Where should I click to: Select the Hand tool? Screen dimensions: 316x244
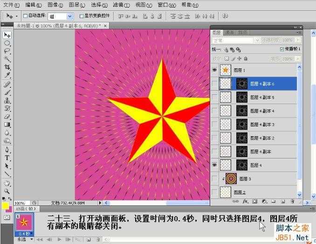7,183
